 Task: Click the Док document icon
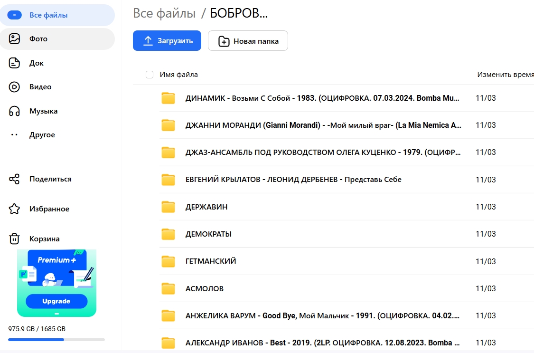point(14,63)
